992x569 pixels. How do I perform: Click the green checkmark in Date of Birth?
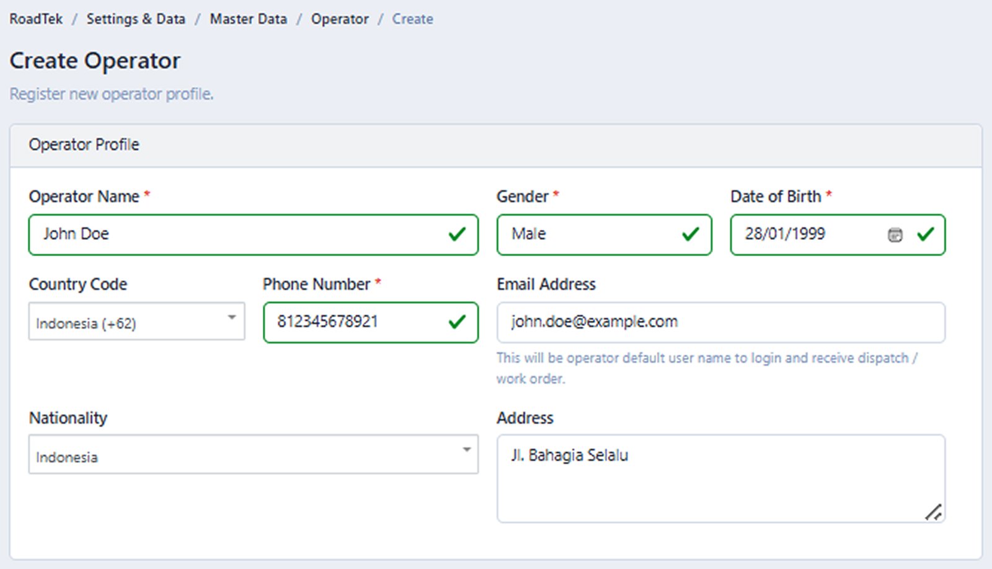click(925, 234)
